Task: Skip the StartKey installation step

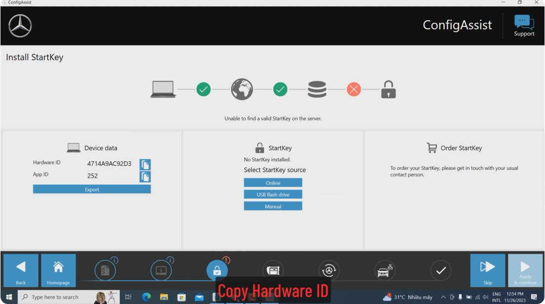Action: (x=488, y=270)
